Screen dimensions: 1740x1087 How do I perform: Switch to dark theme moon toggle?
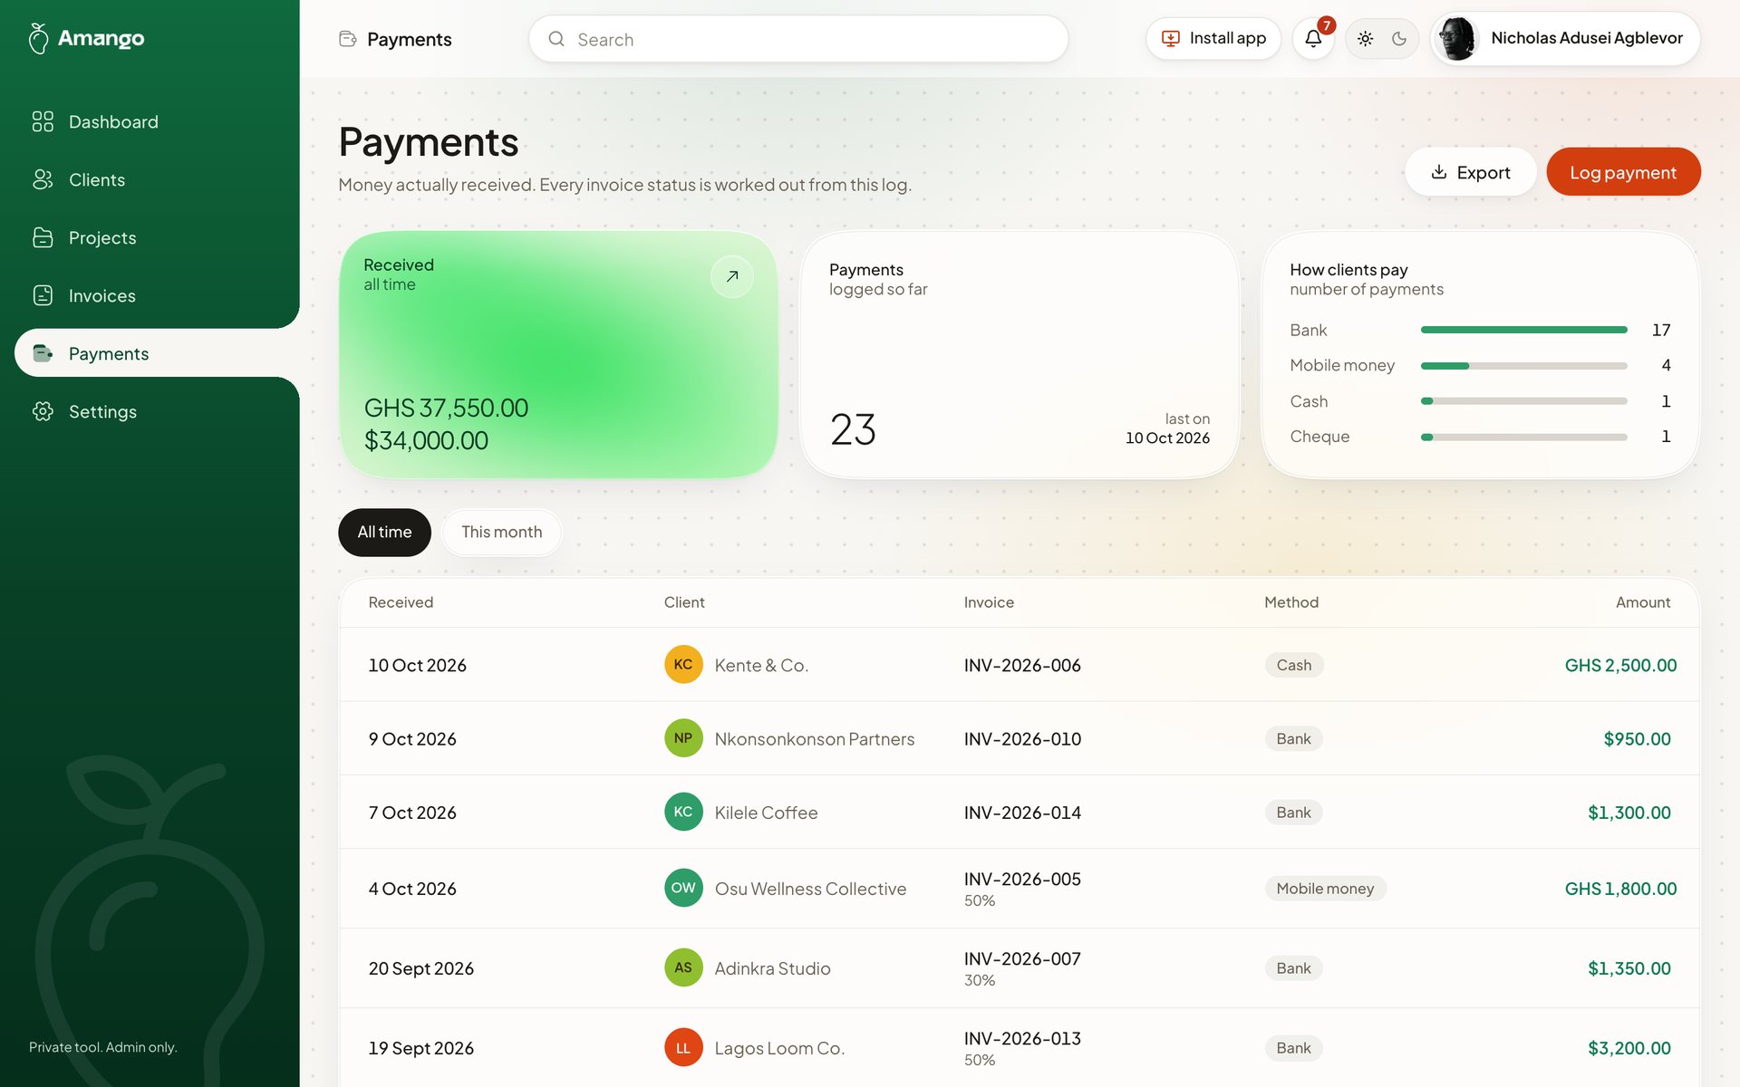[1399, 39]
